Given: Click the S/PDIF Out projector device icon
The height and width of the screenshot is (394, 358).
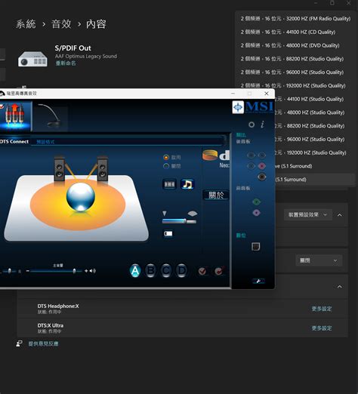Looking at the screenshot, I should coord(32,59).
